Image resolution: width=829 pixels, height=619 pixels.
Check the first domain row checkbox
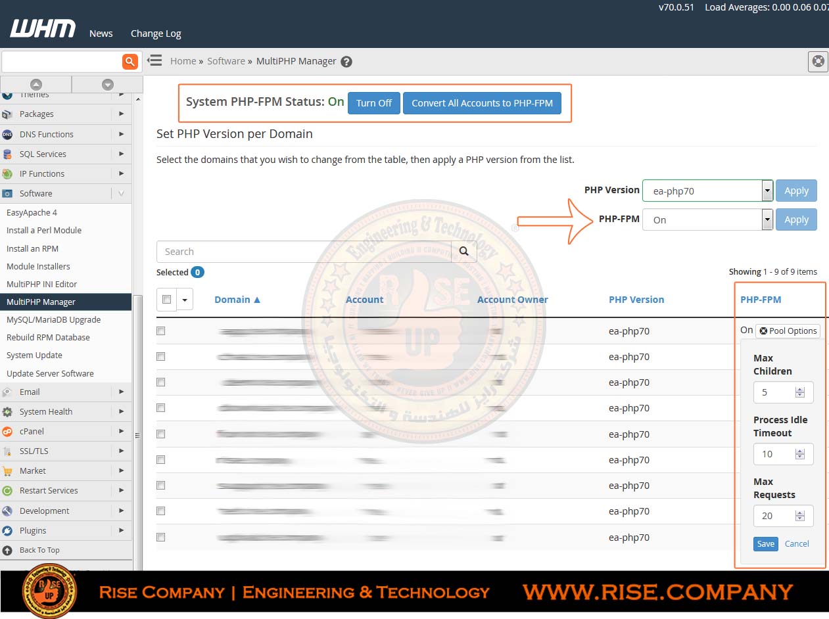click(x=160, y=331)
